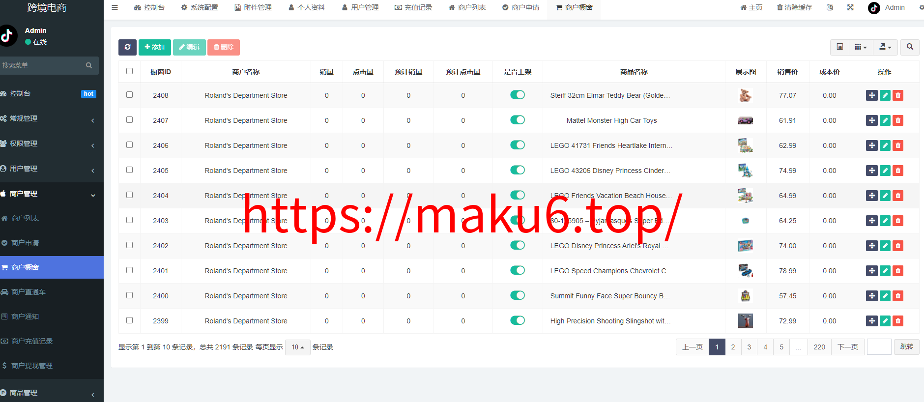Click the language switch icon in header

[x=830, y=7]
